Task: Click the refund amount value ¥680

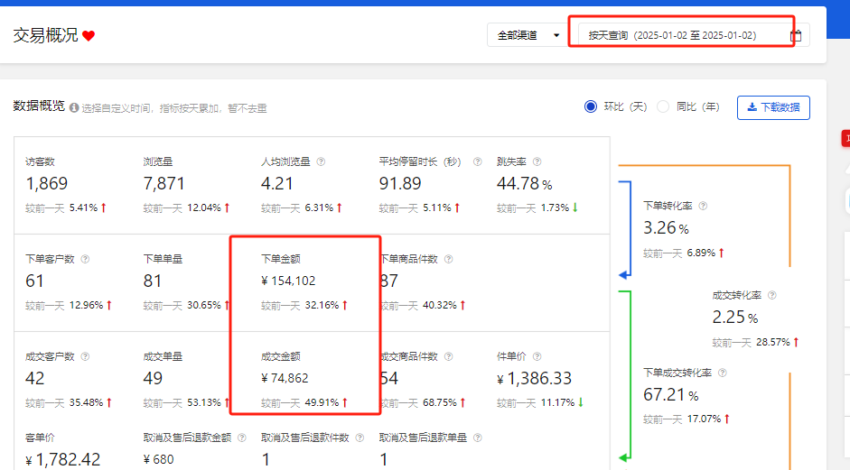Action: coord(158,460)
